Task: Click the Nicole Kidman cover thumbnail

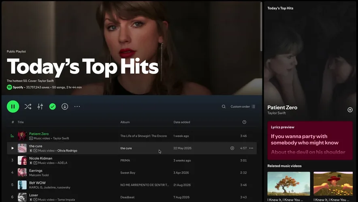Action: pos(22,160)
